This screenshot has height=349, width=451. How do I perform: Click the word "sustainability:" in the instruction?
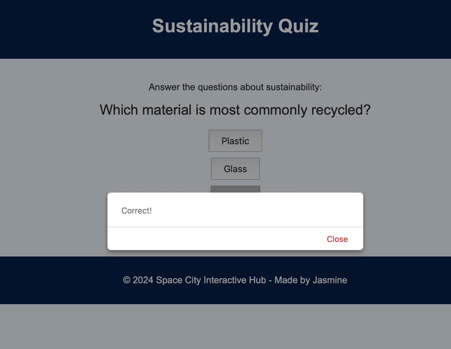coord(294,87)
